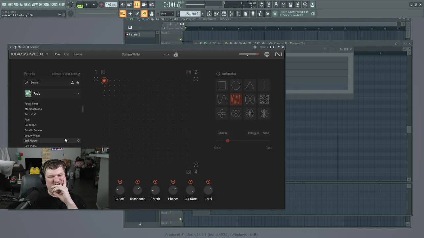Open the PATTERNS menu

tap(25, 5)
